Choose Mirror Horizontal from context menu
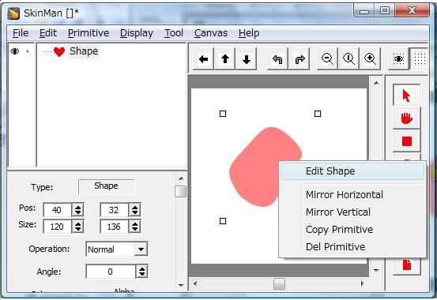 coord(345,194)
